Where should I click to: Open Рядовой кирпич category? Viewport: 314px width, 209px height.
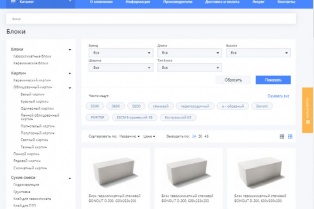[27, 161]
